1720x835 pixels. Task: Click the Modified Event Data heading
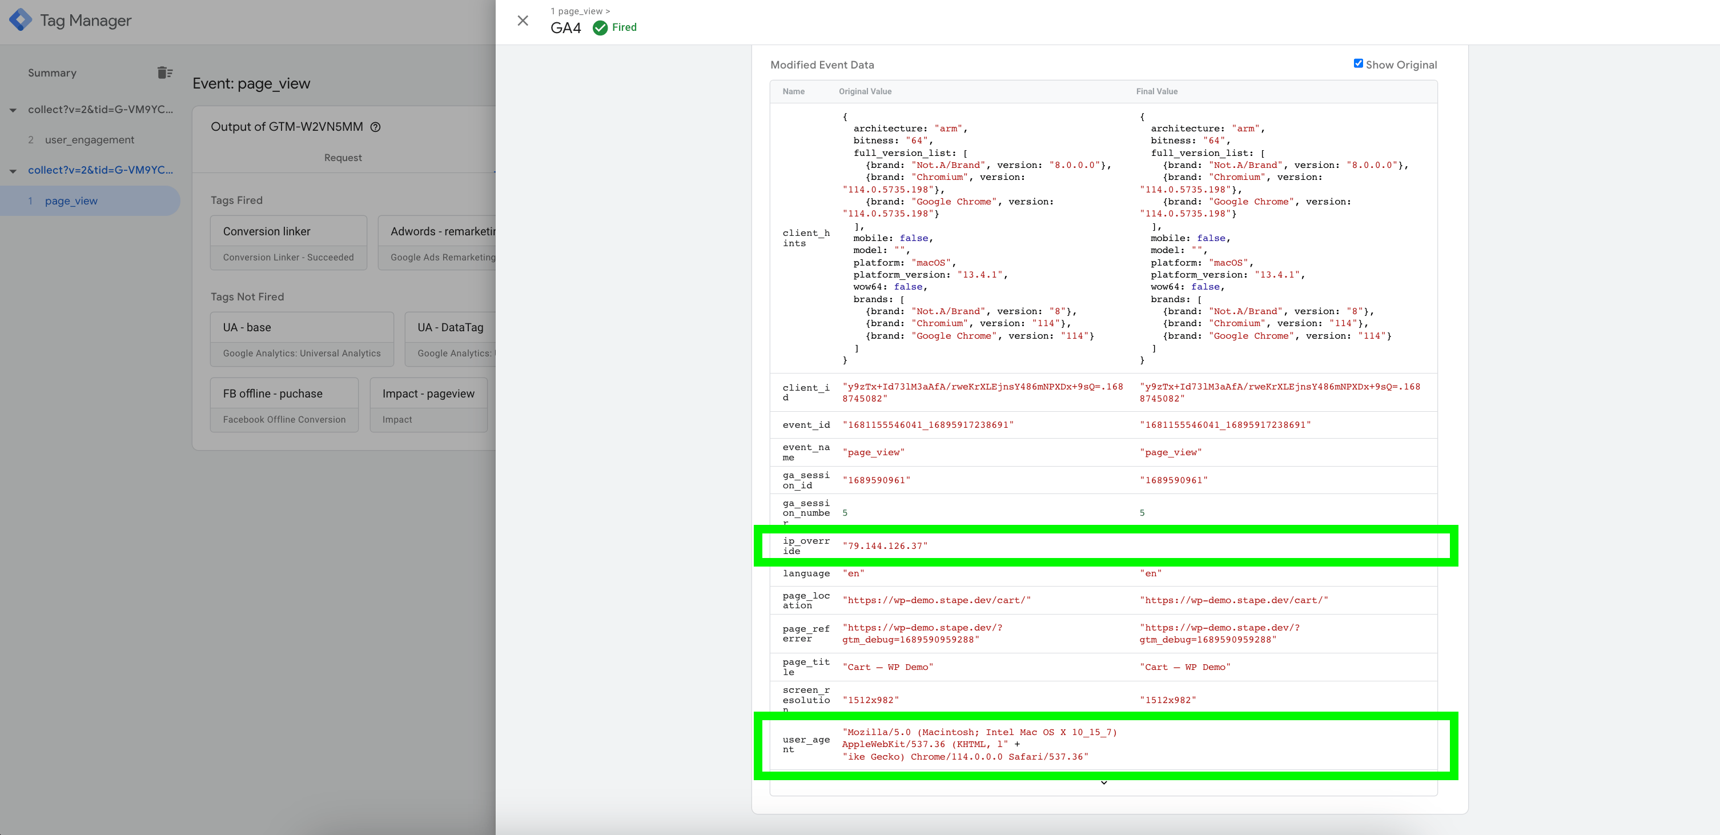[x=822, y=65]
